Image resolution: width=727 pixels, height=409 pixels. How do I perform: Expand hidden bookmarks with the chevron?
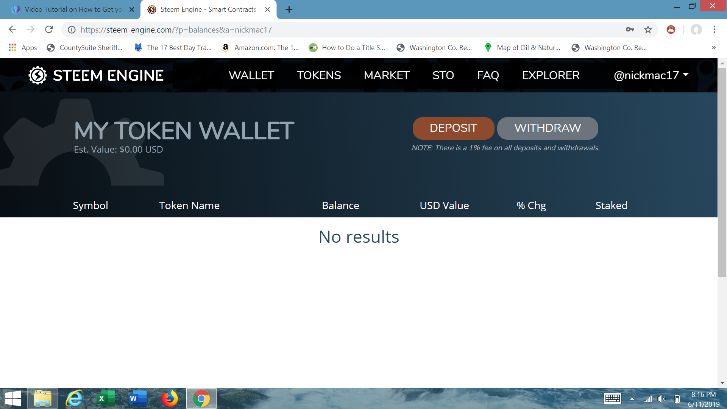[713, 48]
